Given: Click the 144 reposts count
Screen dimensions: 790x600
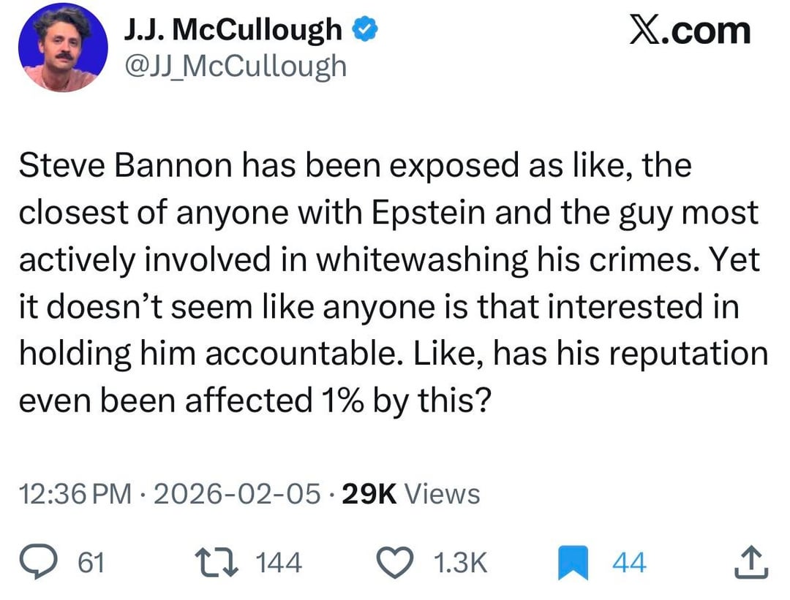Looking at the screenshot, I should point(279,563).
